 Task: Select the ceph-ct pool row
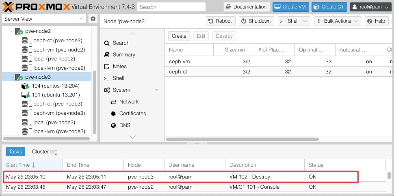coord(279,72)
